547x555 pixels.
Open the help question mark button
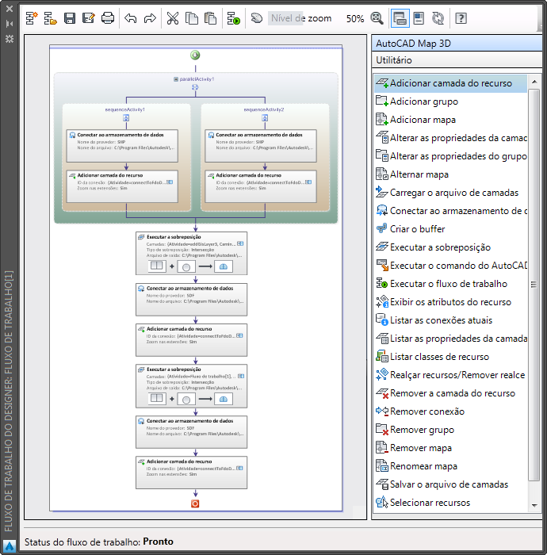click(x=461, y=18)
